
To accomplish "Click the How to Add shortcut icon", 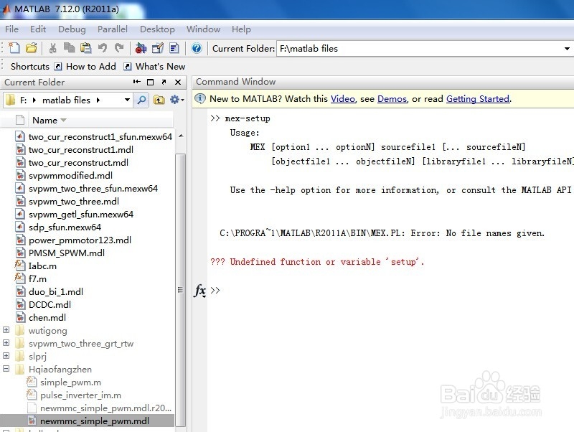I will (x=58, y=66).
